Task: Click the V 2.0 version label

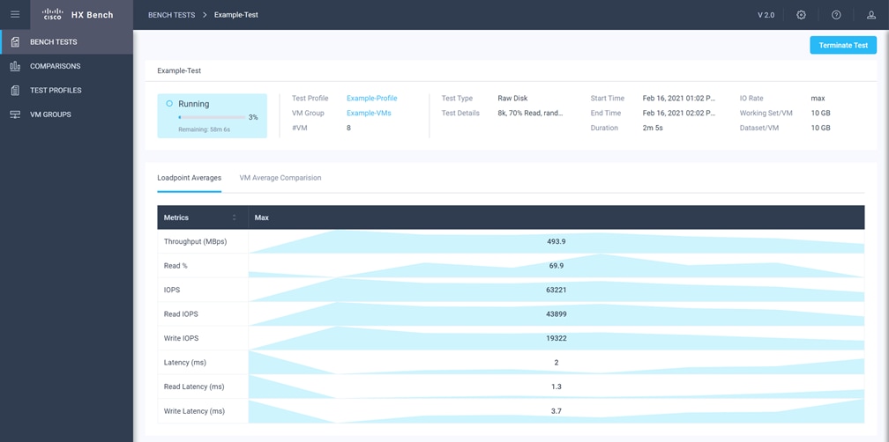Action: (x=766, y=15)
